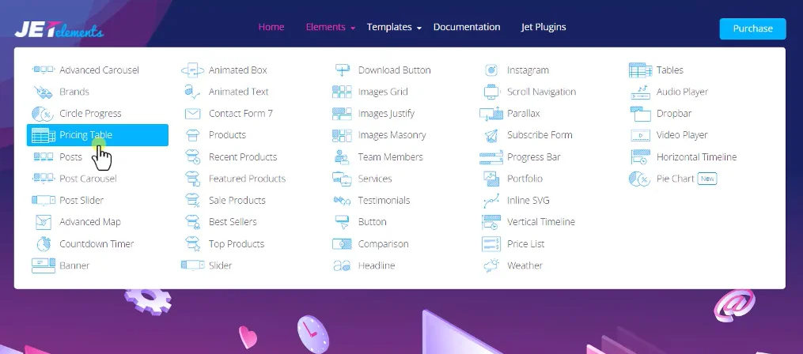Viewport: 803px width, 354px height.
Task: Select Pricing Table from the menu
Action: 85,135
